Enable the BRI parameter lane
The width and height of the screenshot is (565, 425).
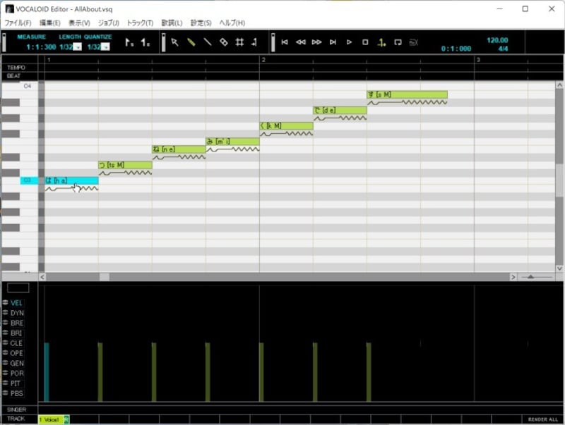(17, 333)
